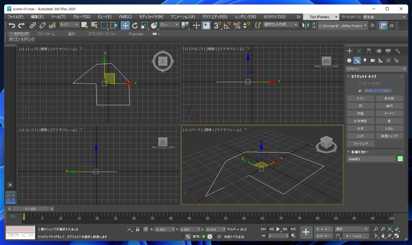Screen dimensions: 412x245
Task: Open the Tori iPentec account dropdown
Action: [x=321, y=17]
